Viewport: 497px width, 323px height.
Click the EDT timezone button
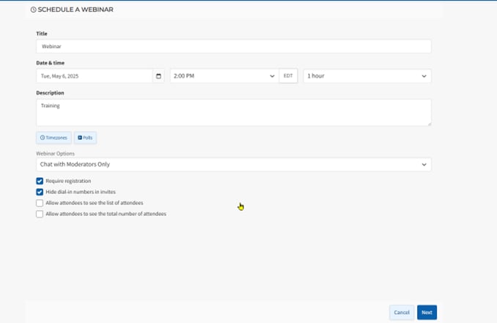tap(288, 76)
